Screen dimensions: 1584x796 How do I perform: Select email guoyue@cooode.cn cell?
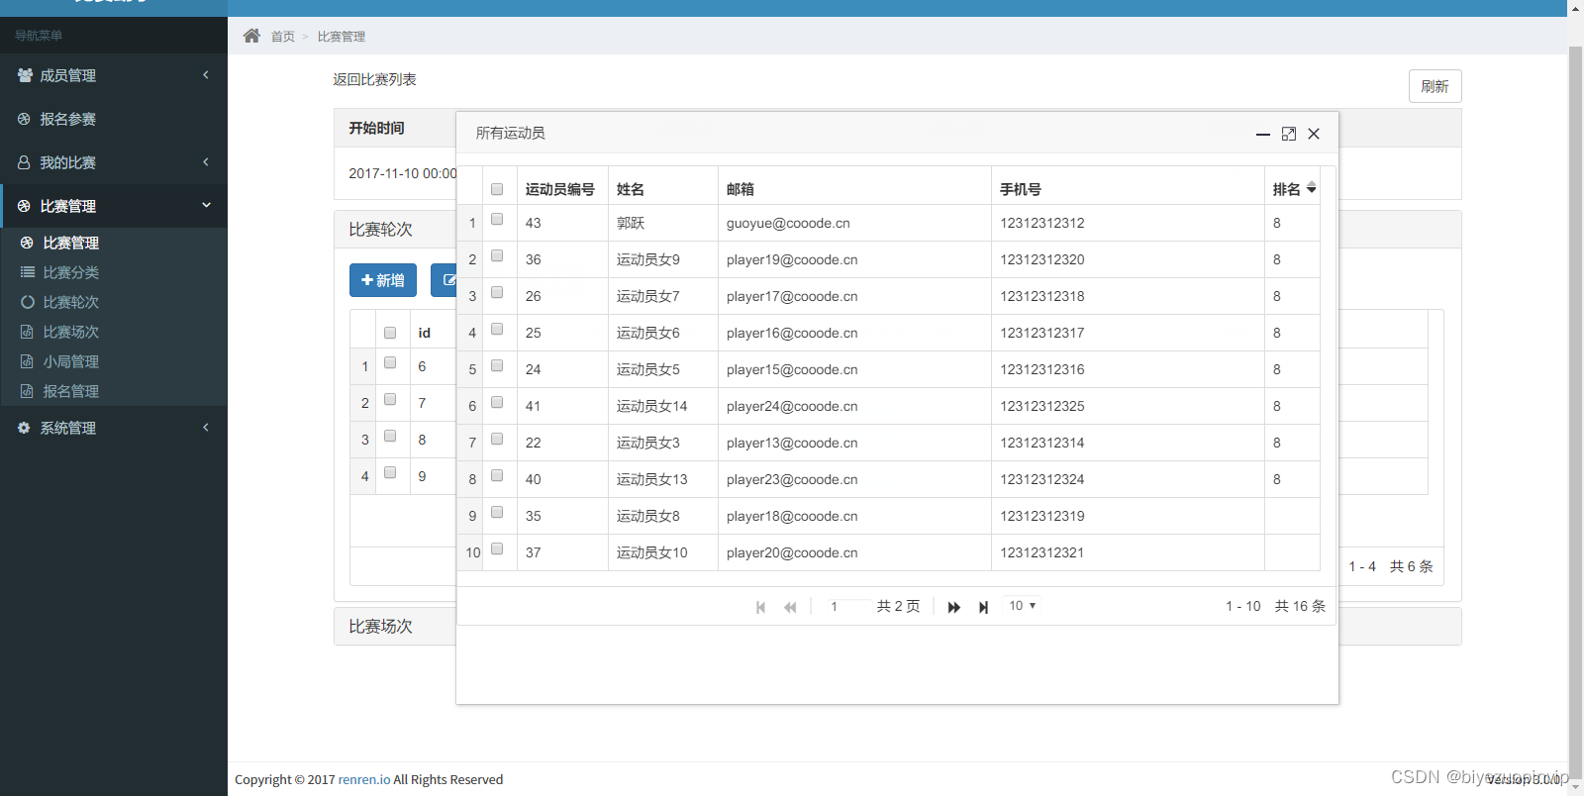pyautogui.click(x=854, y=223)
